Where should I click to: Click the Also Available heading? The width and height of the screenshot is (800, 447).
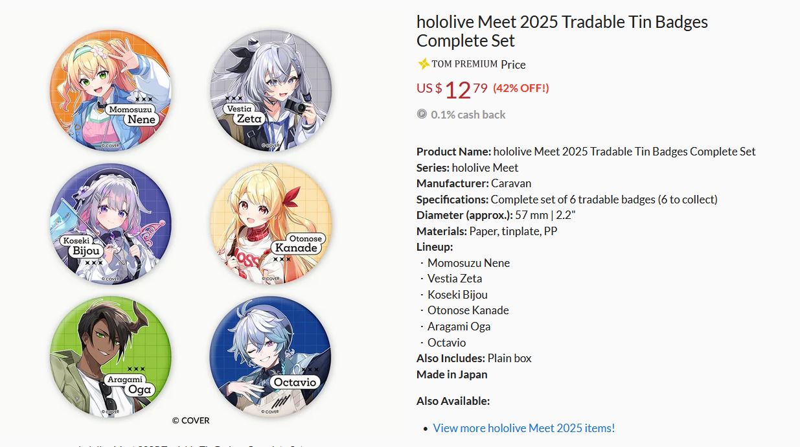point(453,401)
